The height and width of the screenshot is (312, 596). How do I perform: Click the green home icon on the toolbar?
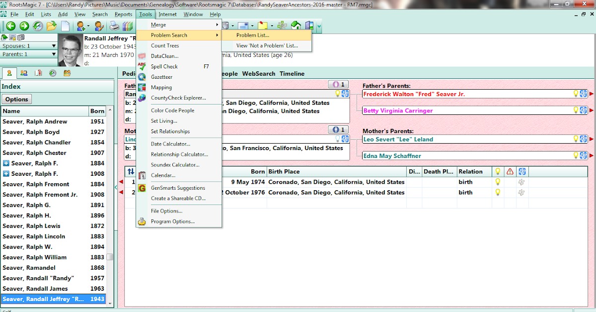pyautogui.click(x=295, y=26)
